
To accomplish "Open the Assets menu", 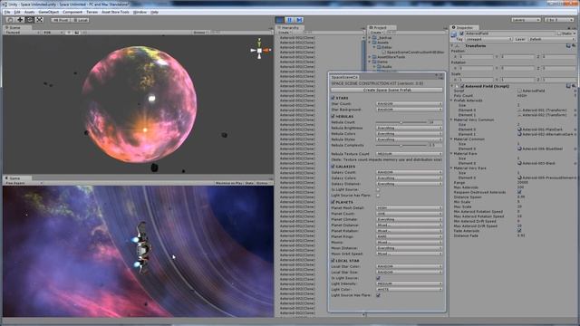I will pos(29,12).
